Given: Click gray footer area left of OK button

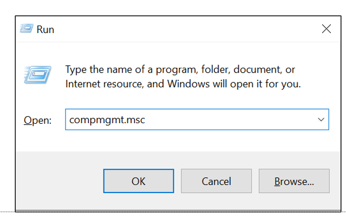Looking at the screenshot, I should tap(60, 181).
